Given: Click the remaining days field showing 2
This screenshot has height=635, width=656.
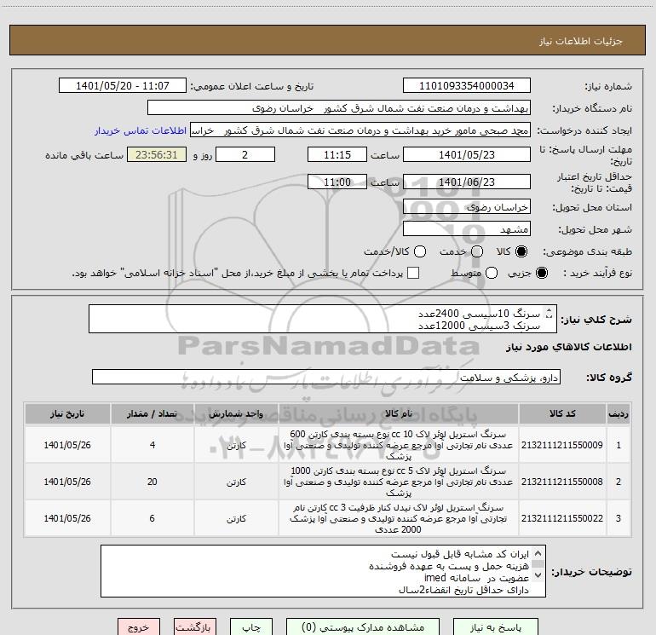Looking at the screenshot, I should click(245, 154).
